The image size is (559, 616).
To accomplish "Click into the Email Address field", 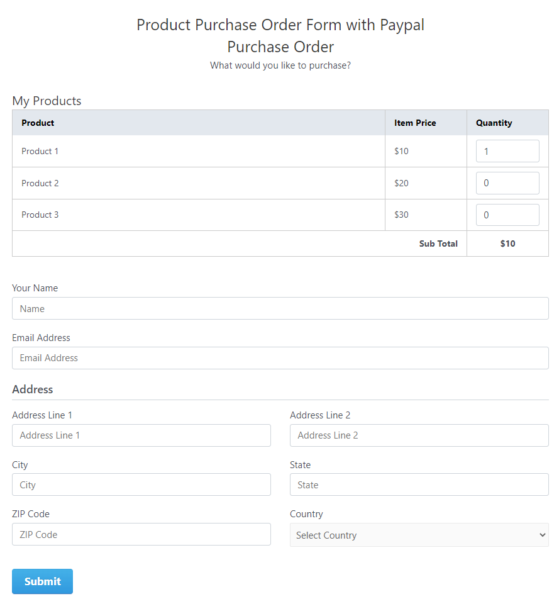I will coord(280,358).
